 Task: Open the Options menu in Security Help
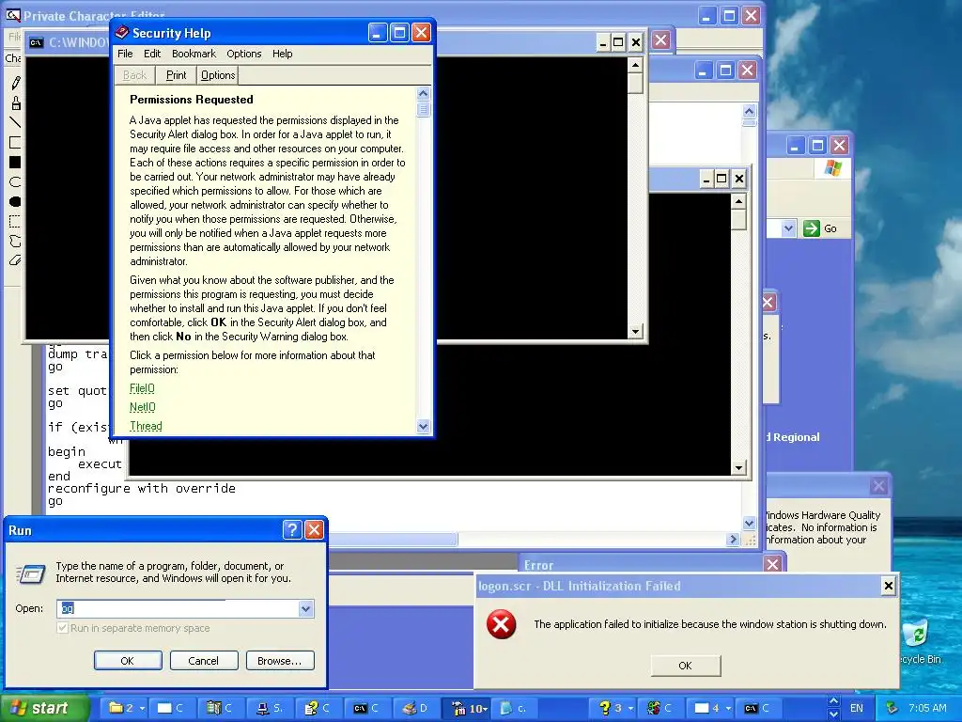point(244,54)
